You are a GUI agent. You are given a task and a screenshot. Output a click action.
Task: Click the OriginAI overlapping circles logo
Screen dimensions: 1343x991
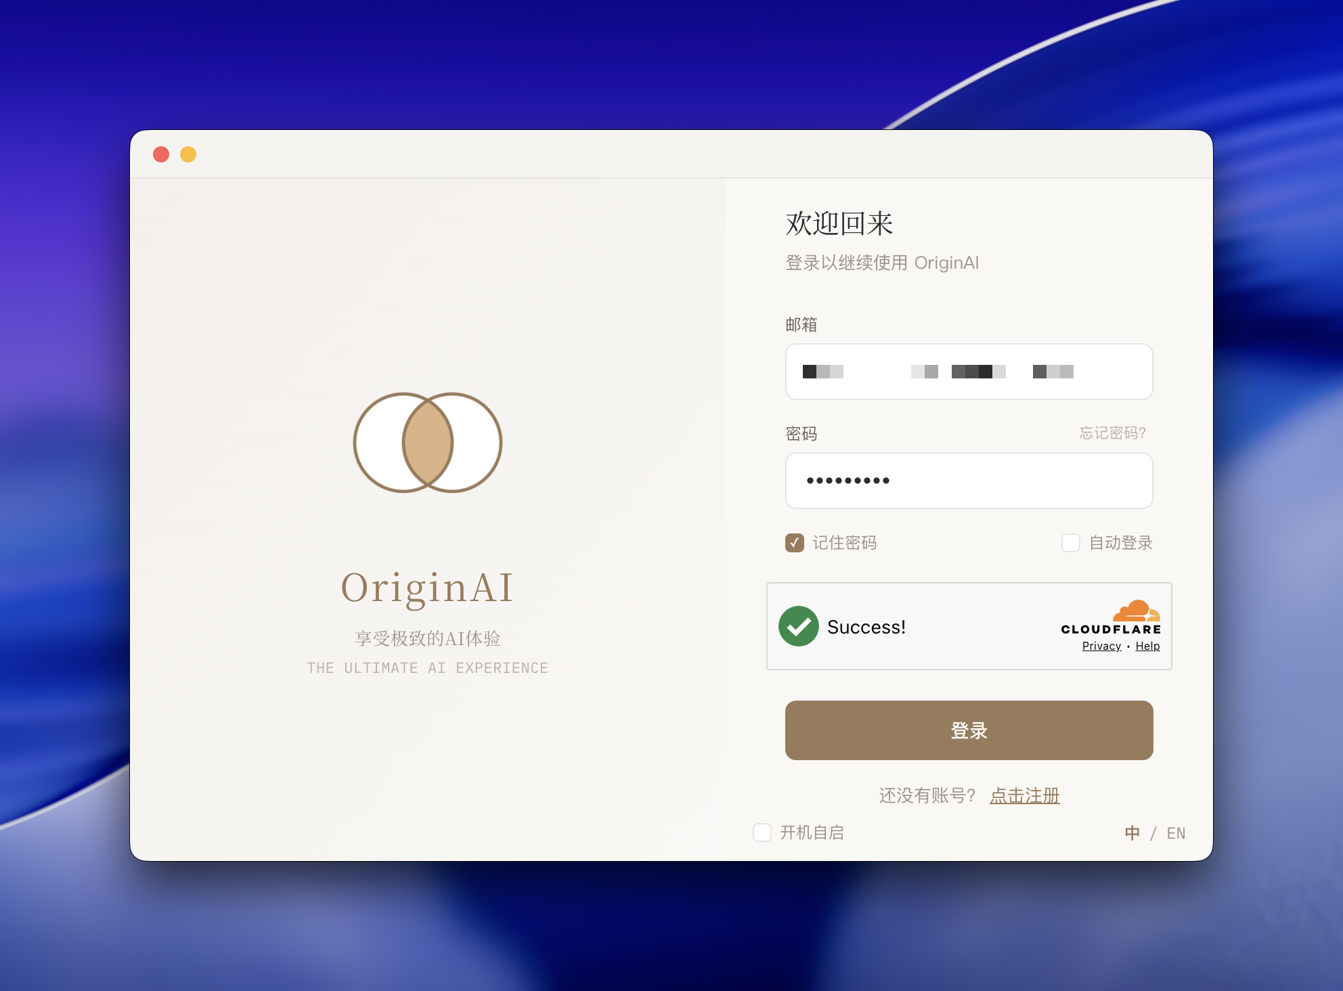[x=428, y=443]
